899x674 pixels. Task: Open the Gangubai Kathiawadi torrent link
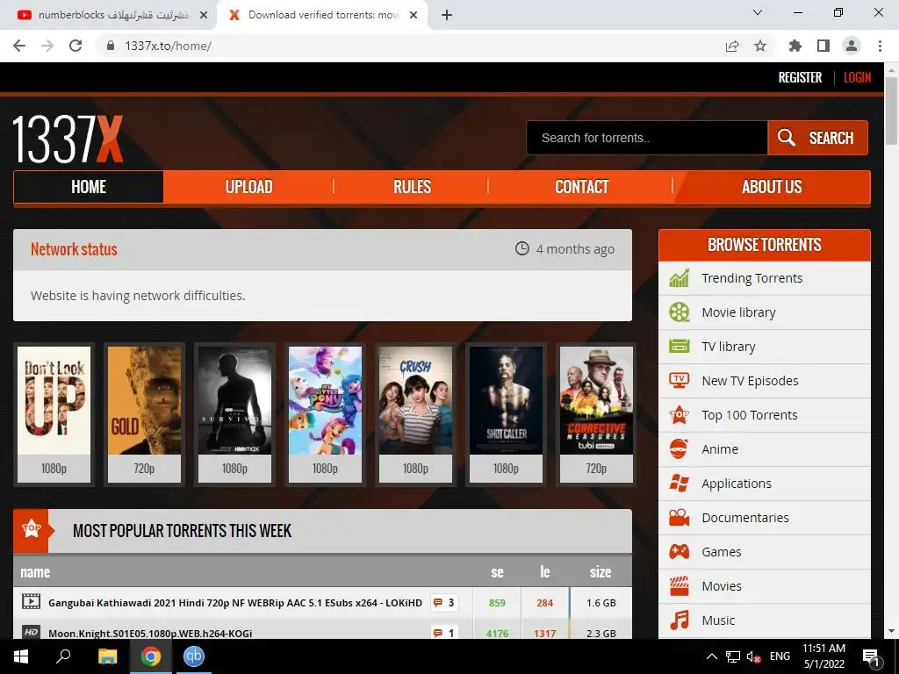tap(235, 603)
